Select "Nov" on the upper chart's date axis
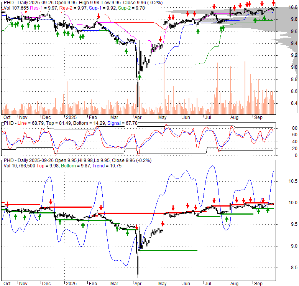The height and width of the screenshot is (286, 299). pos(23,117)
